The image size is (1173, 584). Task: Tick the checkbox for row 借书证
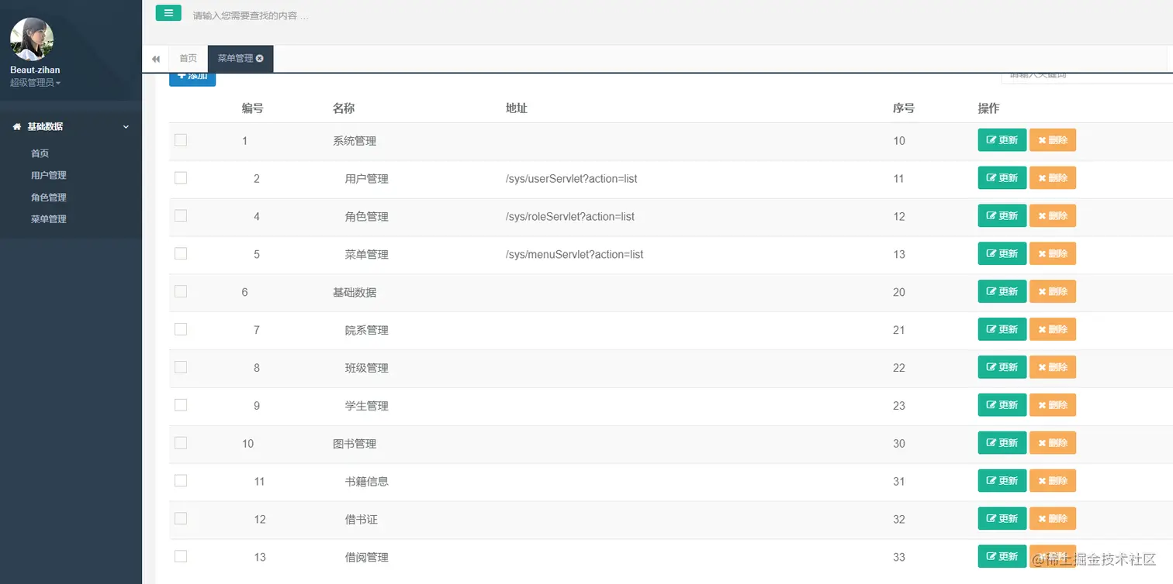(181, 518)
